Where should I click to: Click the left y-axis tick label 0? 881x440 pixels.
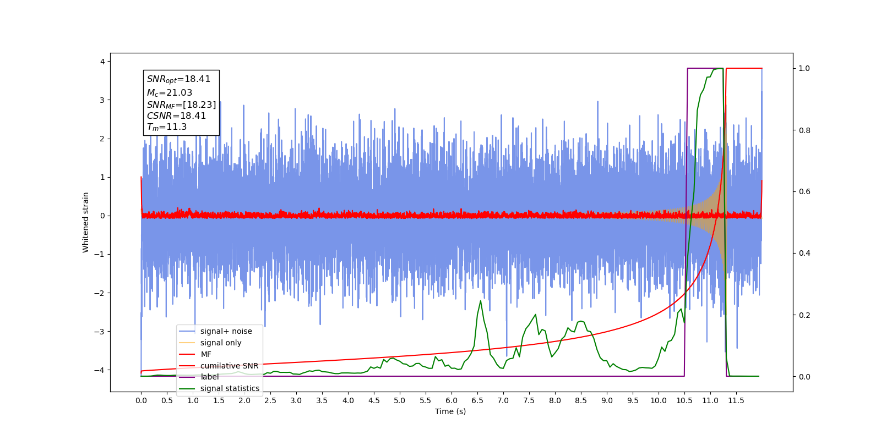coord(102,216)
